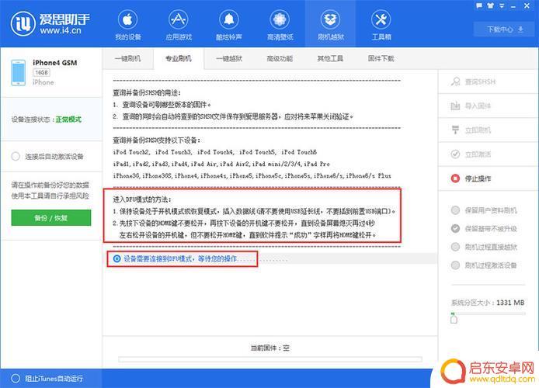Toggle 连接后自动激活设备 option
The image size is (539, 388).
tap(47, 157)
